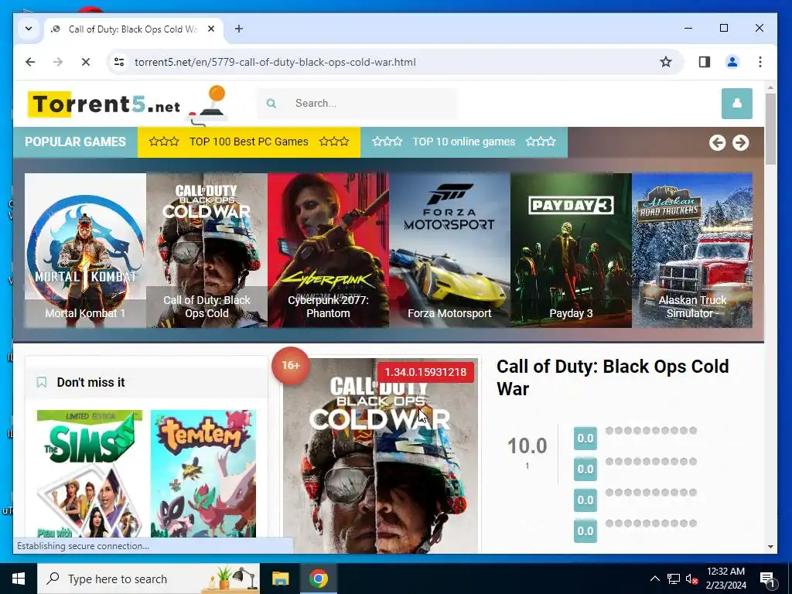This screenshot has width=792, height=594.
Task: Click the 10.0 overall rating score
Action: 527,445
